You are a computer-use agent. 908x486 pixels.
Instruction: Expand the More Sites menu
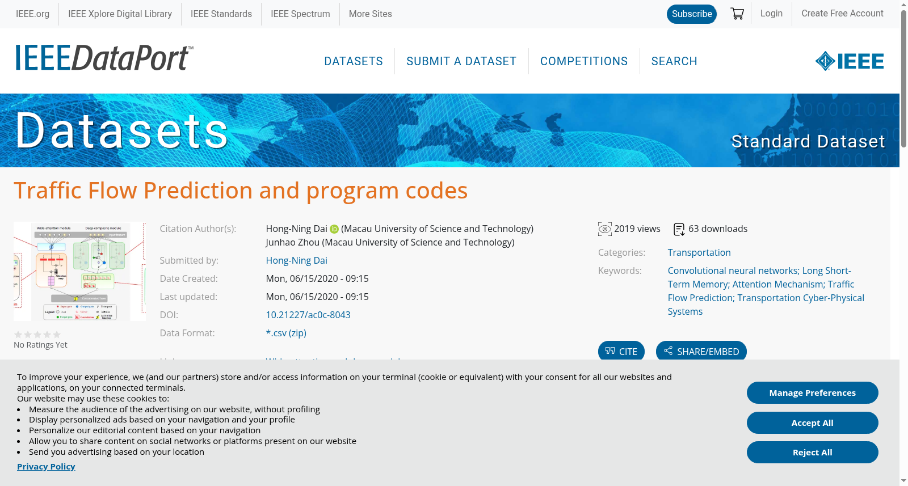pyautogui.click(x=370, y=14)
